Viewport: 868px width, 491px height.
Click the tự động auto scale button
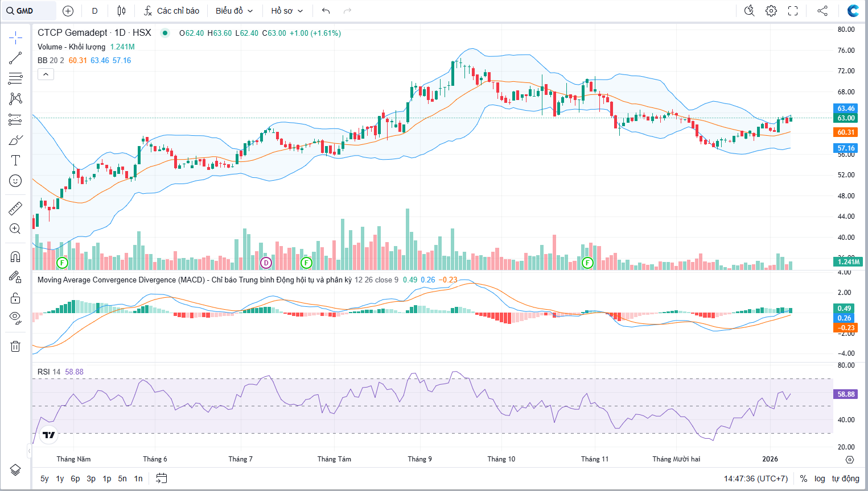click(x=845, y=478)
